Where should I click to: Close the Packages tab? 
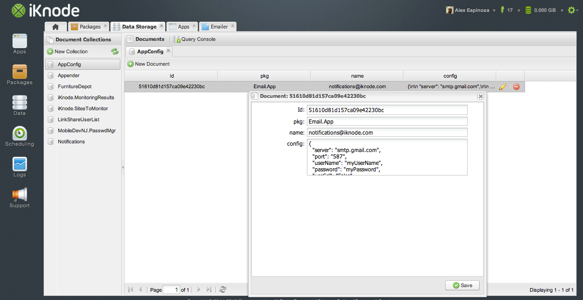tap(105, 26)
